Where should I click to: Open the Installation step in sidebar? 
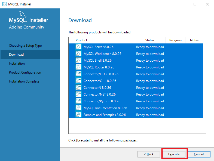pyautogui.click(x=17, y=64)
